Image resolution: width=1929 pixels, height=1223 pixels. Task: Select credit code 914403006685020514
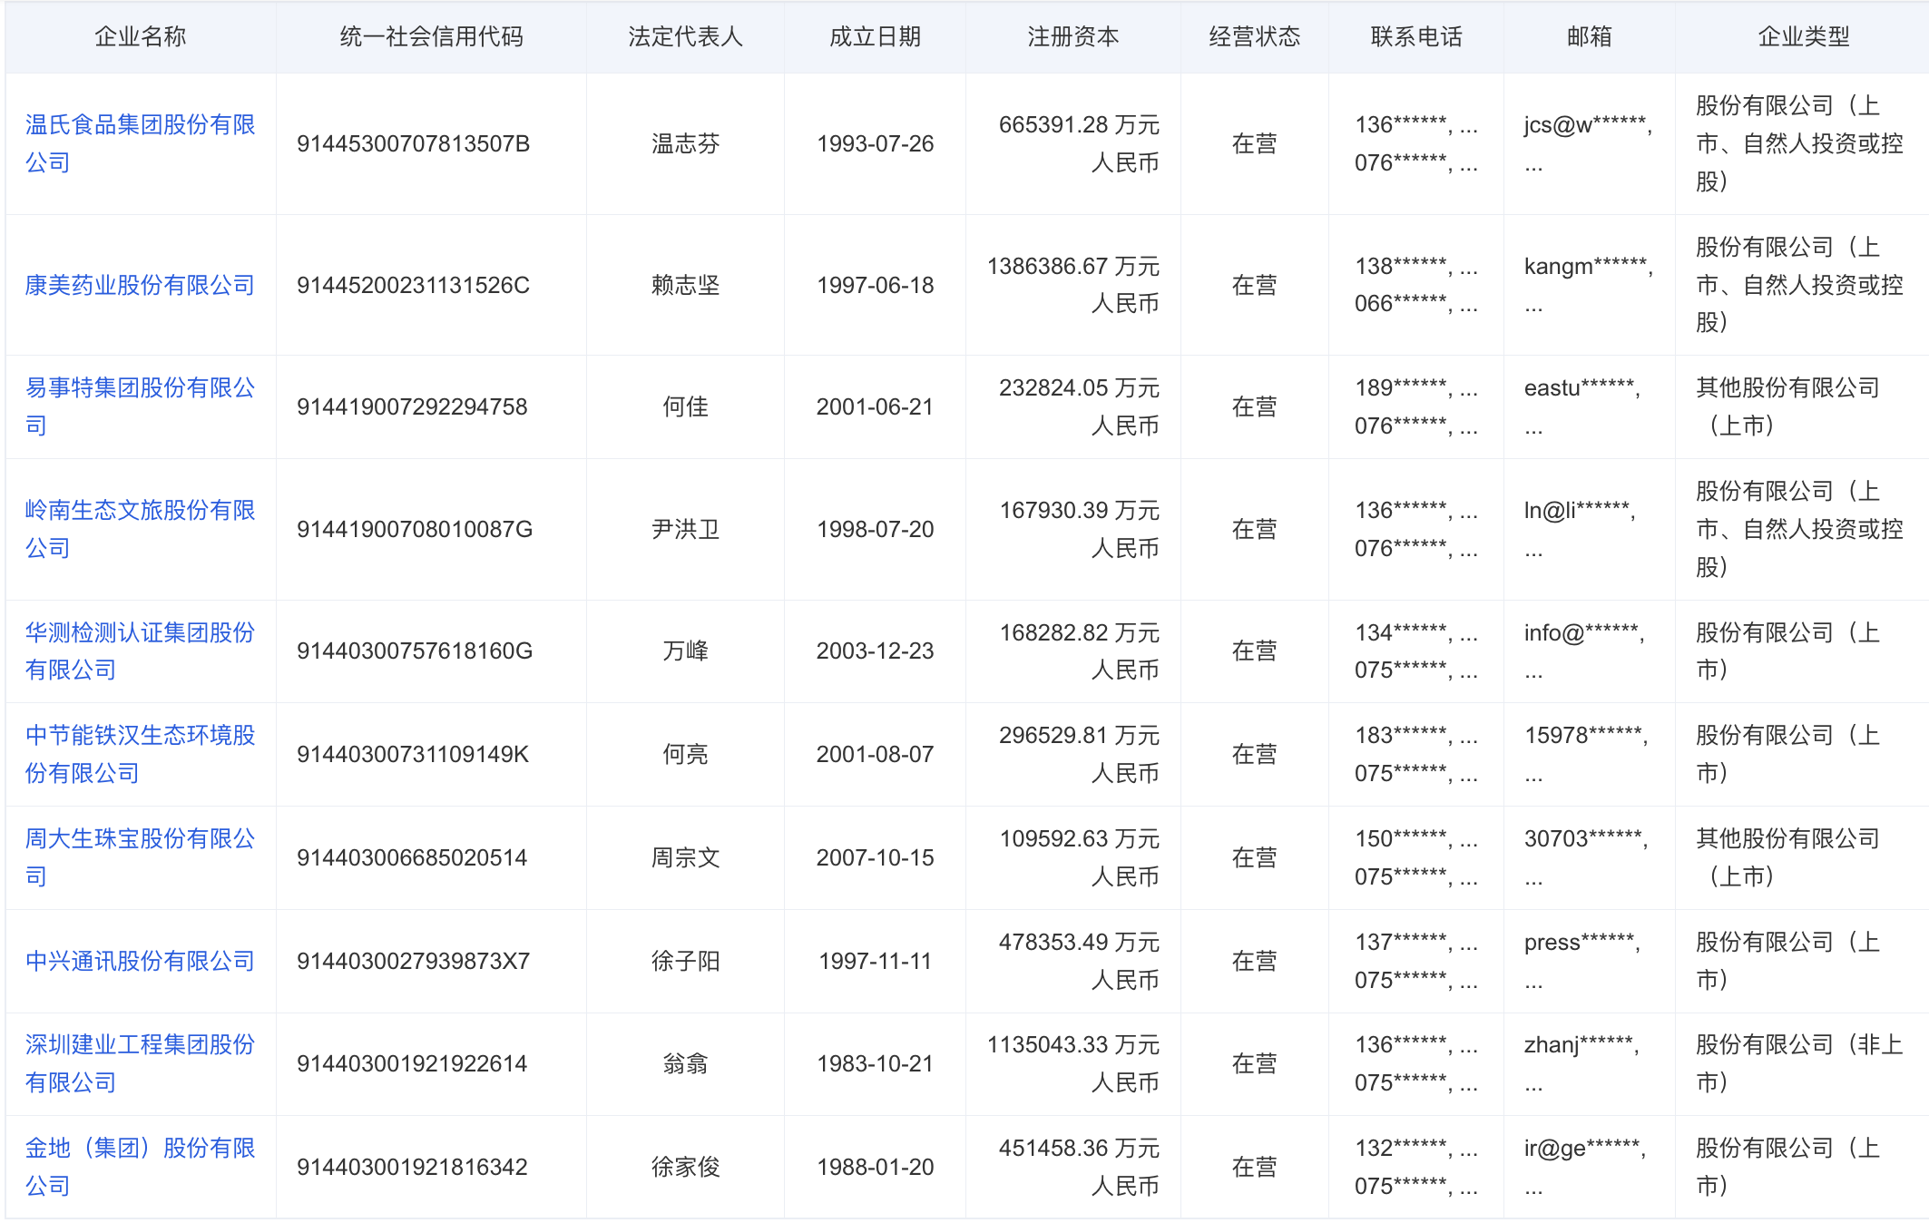point(412,857)
